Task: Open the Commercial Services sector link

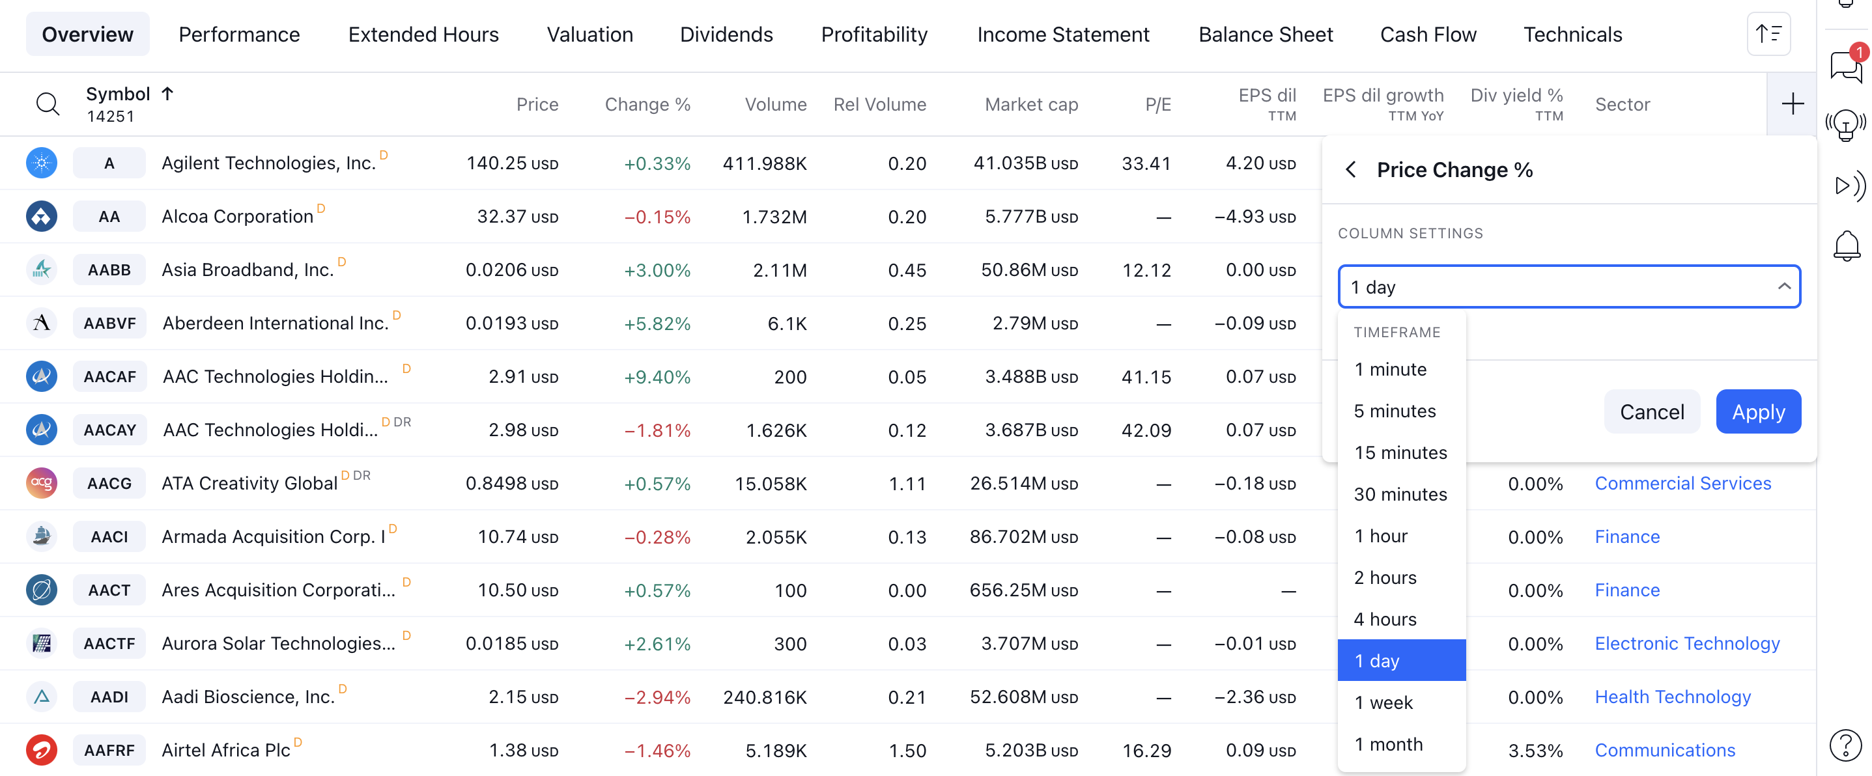Action: pos(1682,482)
